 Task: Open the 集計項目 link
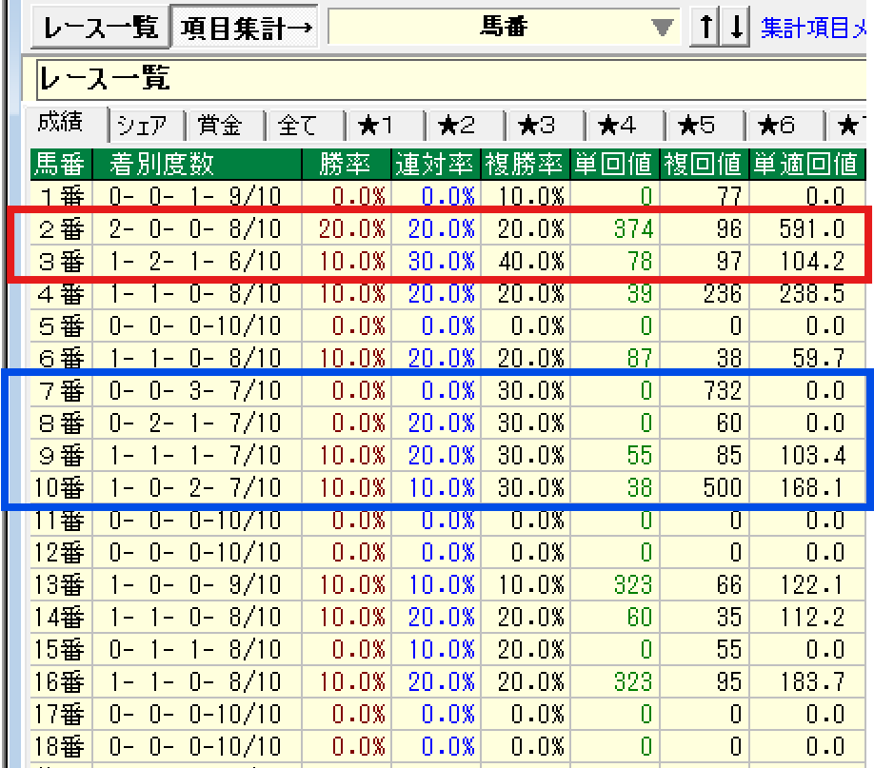click(816, 28)
